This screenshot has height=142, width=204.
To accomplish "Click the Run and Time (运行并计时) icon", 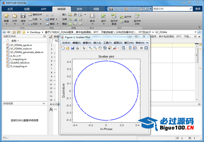I will coord(137,16).
